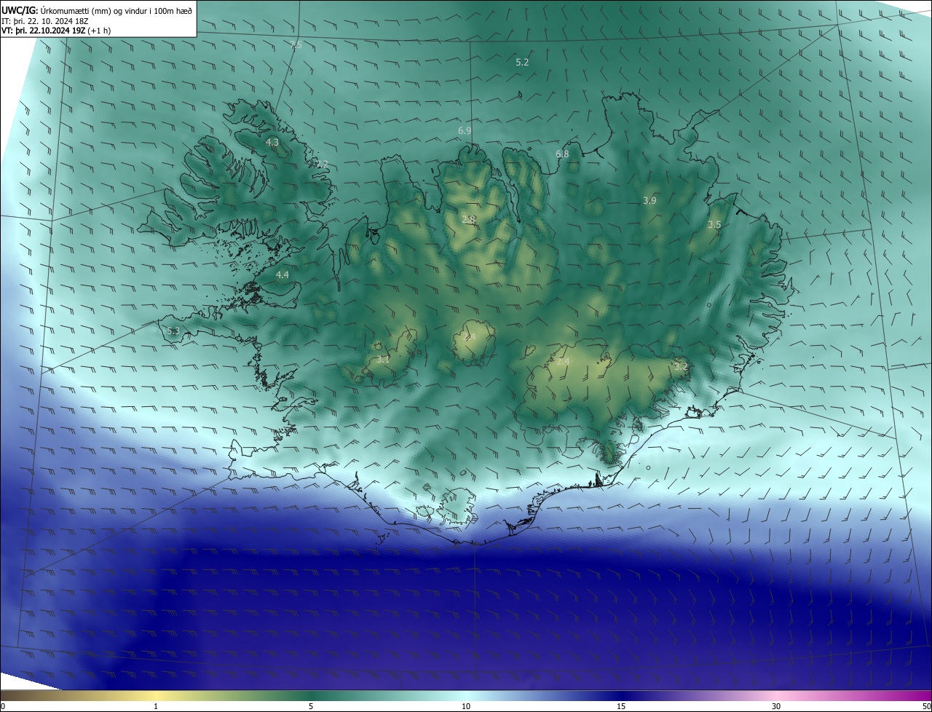The image size is (932, 712).
Task: Click the 7.5 value label north of the Westfjords
Action: coord(296,45)
